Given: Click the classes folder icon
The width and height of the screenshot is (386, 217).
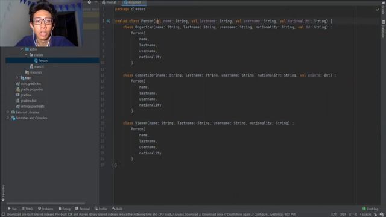Looking at the screenshot, I should (x=31, y=55).
